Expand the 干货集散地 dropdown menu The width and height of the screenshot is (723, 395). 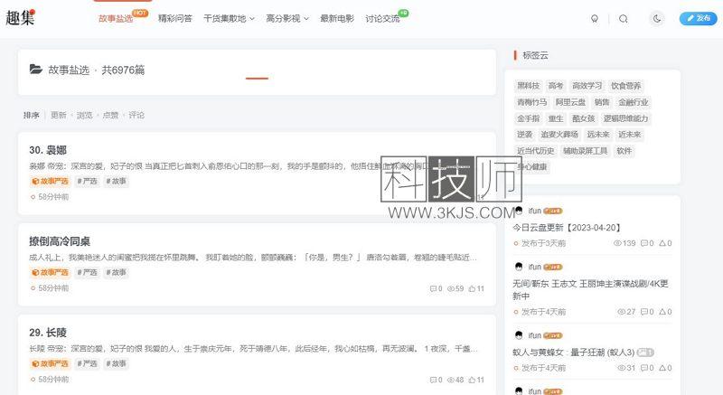coord(229,18)
